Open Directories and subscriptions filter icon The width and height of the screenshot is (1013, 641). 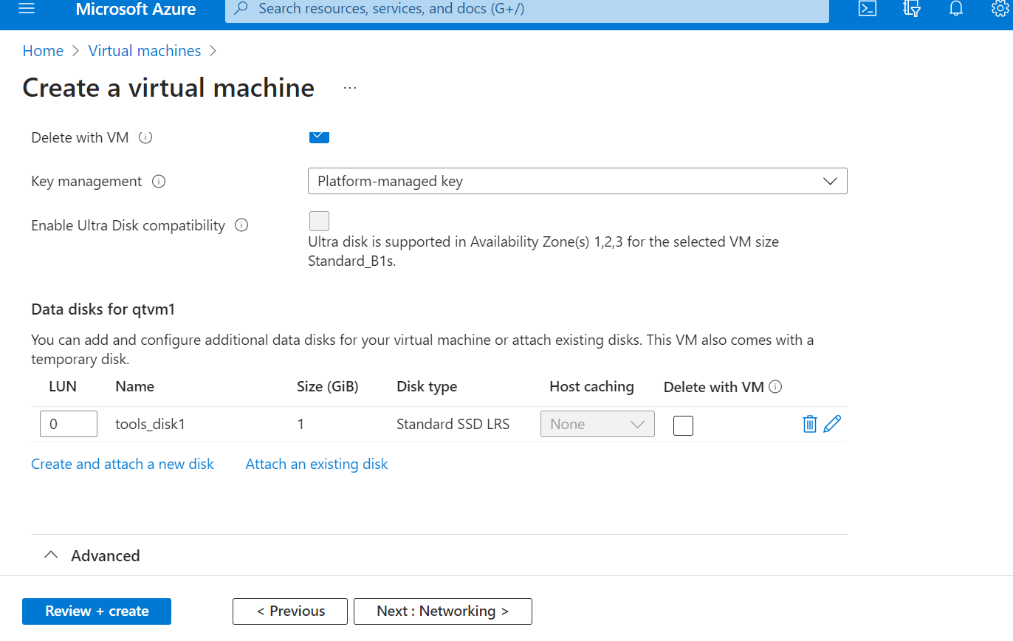(912, 9)
